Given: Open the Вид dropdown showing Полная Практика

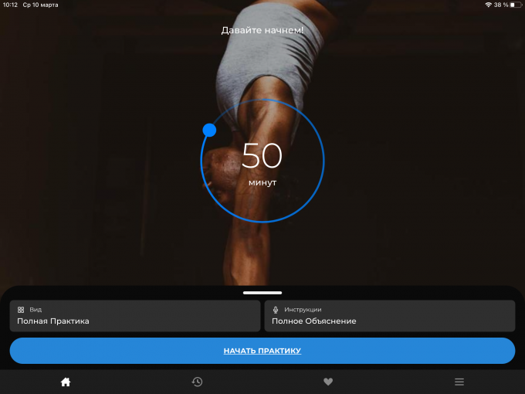Looking at the screenshot, I should pyautogui.click(x=135, y=316).
